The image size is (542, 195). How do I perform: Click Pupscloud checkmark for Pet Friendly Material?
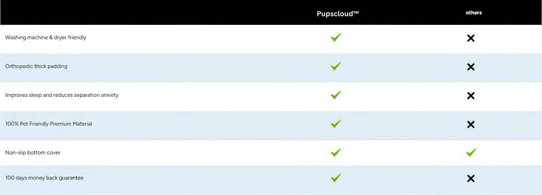coord(336,123)
